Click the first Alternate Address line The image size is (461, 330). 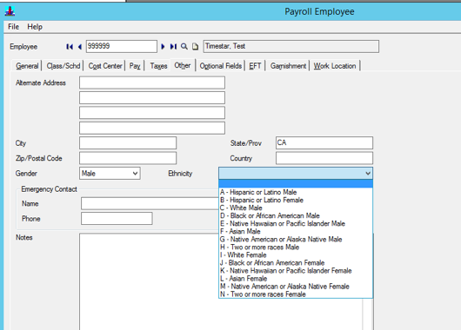tap(152, 82)
